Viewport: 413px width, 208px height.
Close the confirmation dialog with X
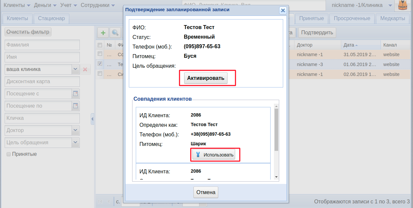[x=283, y=10]
